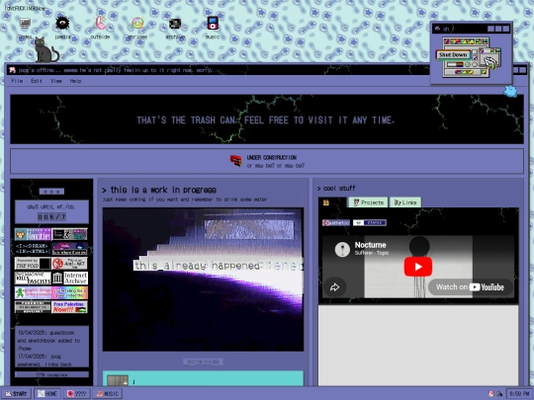Viewport: 534px width, 400px height.
Task: Click the Powered by THE VOID badge
Action: coord(33,264)
